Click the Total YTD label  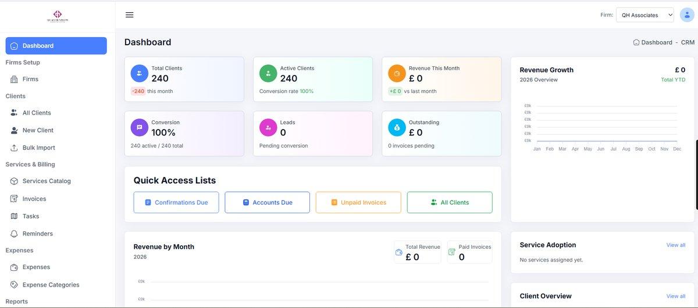(674, 80)
